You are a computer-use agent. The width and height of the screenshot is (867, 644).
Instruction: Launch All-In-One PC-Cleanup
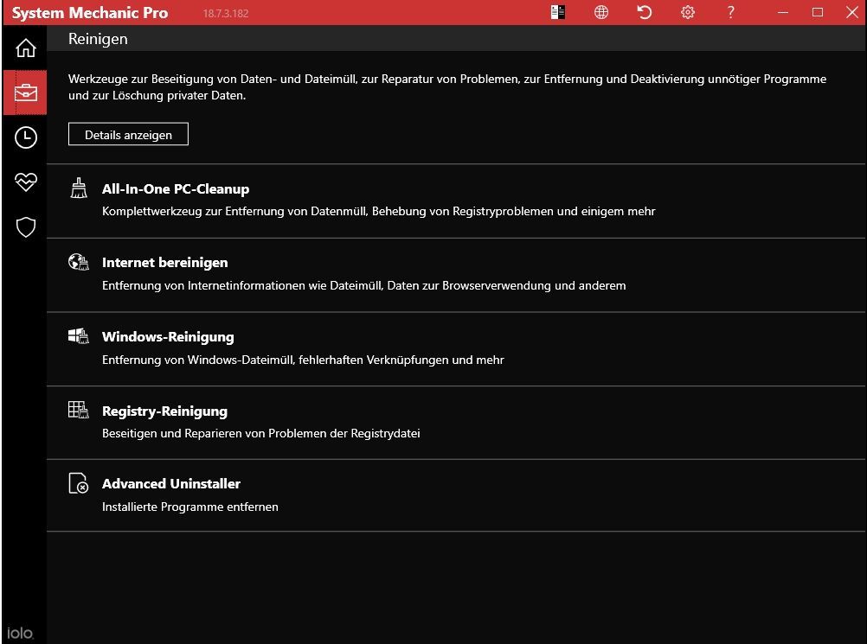tap(176, 189)
